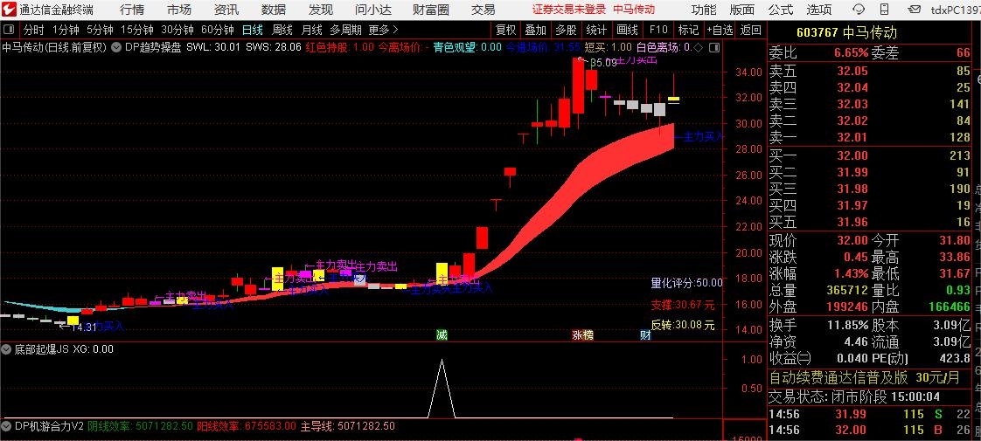Viewport: 981px width, 441px height.
Task: Open the 版面 menu
Action: [x=742, y=10]
